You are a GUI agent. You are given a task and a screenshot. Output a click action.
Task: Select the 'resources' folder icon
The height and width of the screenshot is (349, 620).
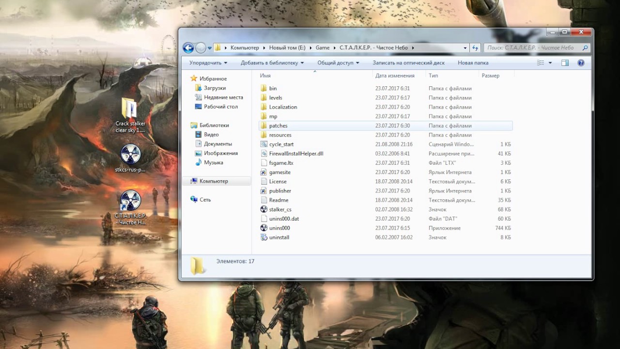point(263,135)
